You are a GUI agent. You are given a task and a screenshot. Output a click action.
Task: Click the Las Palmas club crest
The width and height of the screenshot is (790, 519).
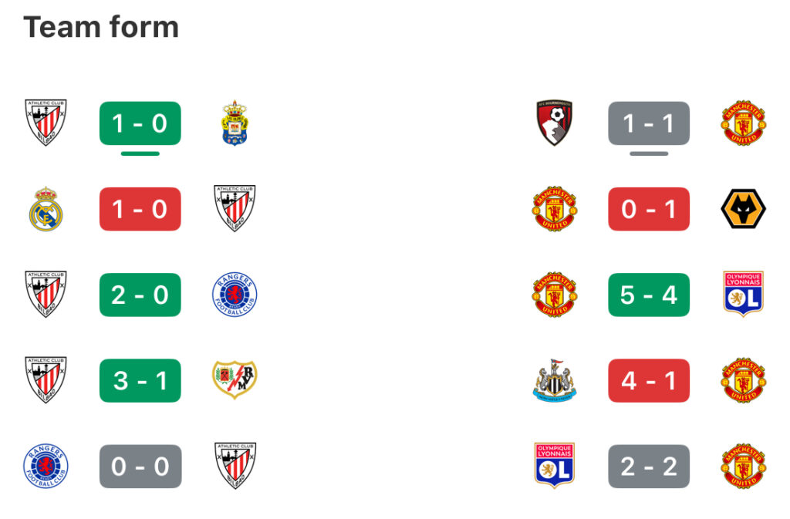[235, 123]
